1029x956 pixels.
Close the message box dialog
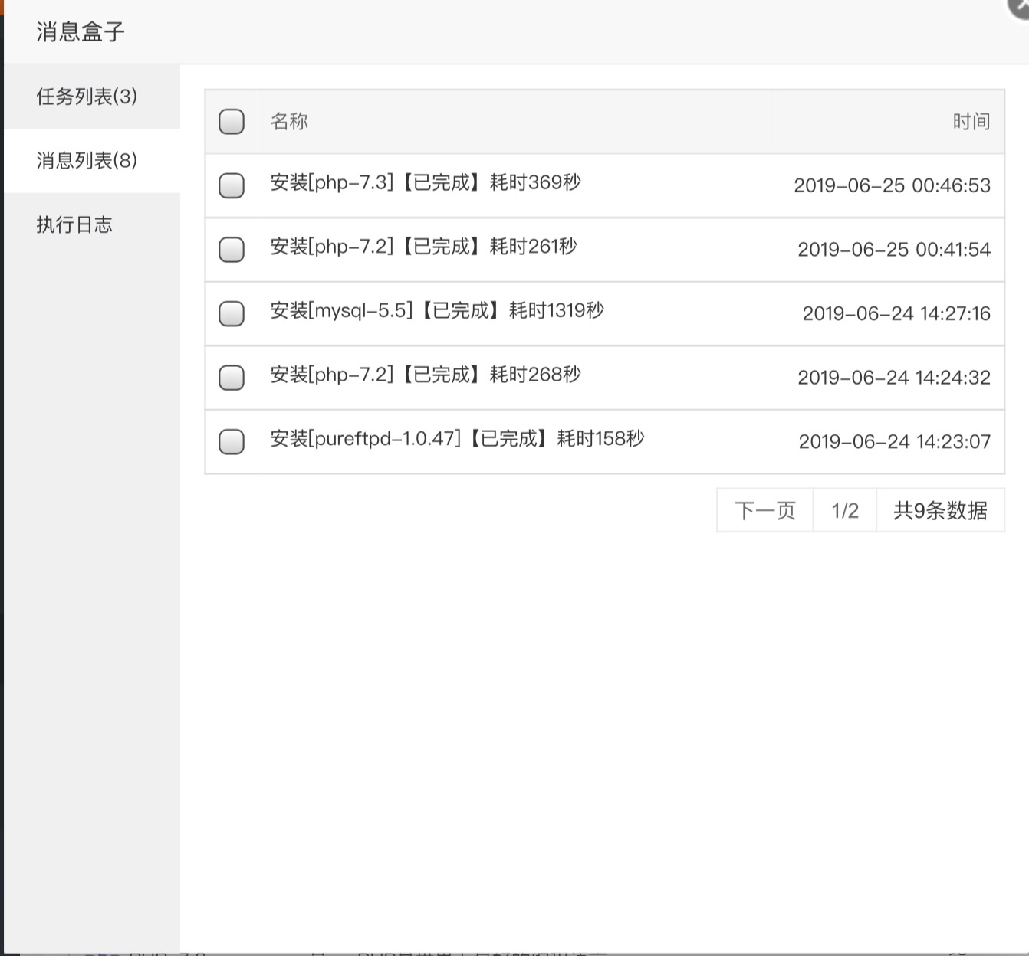tap(1020, 5)
